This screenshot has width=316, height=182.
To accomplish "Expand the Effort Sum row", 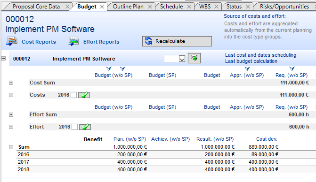I will (11, 114).
